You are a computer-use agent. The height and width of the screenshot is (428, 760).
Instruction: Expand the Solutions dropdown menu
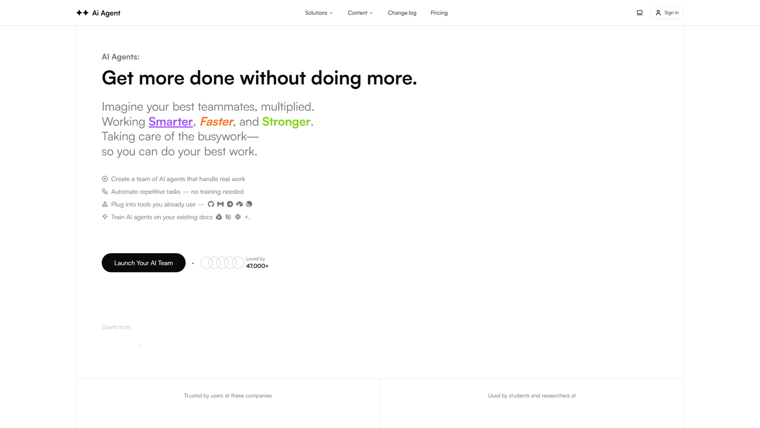(x=319, y=13)
